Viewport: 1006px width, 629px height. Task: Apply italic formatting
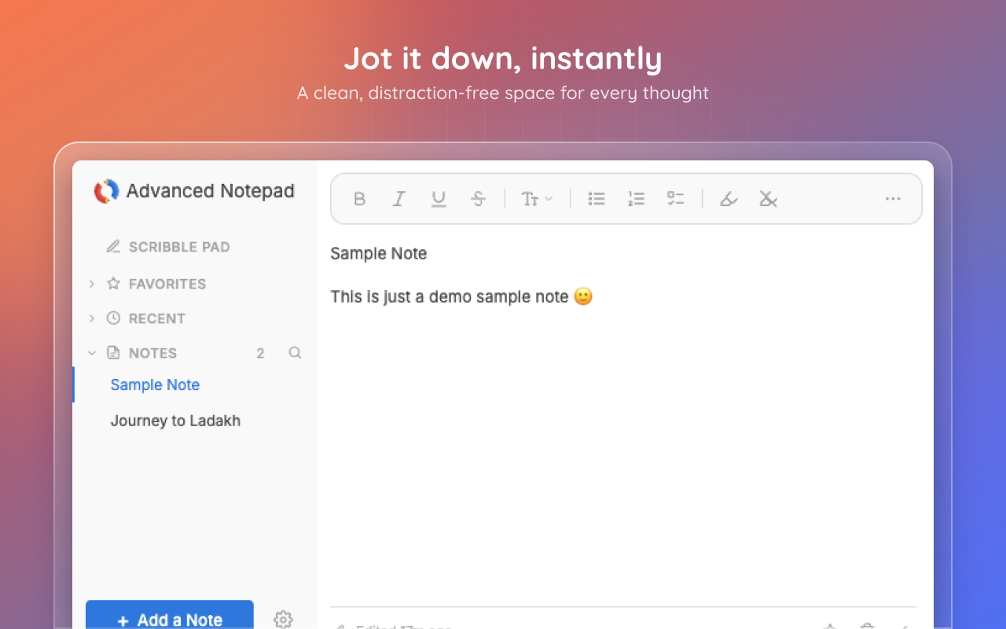[x=399, y=199]
